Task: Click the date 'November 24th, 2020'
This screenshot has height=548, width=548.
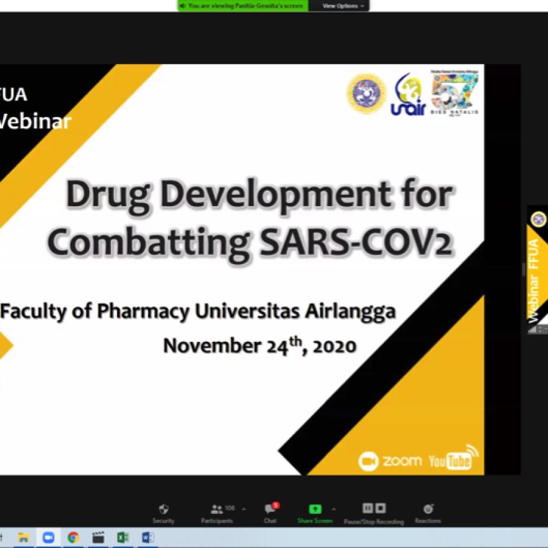Action: pos(260,346)
